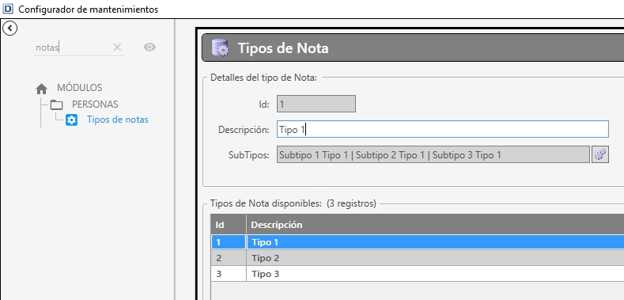Clear the search text with X icon

coord(117,47)
